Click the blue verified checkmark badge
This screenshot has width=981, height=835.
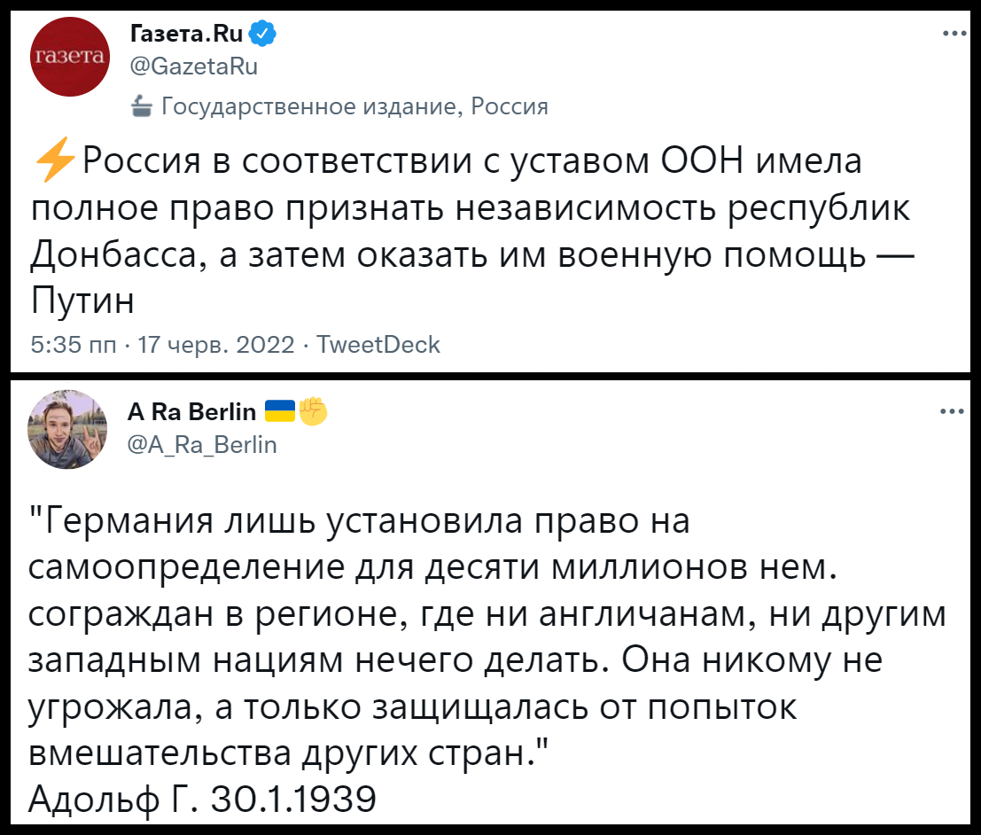point(264,35)
